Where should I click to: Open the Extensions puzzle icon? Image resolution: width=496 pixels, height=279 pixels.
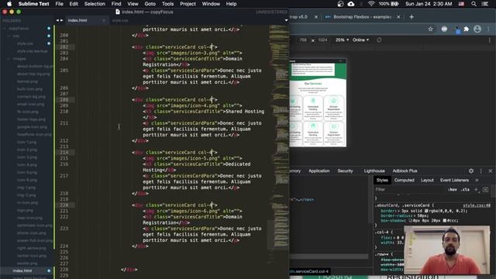[466, 29]
